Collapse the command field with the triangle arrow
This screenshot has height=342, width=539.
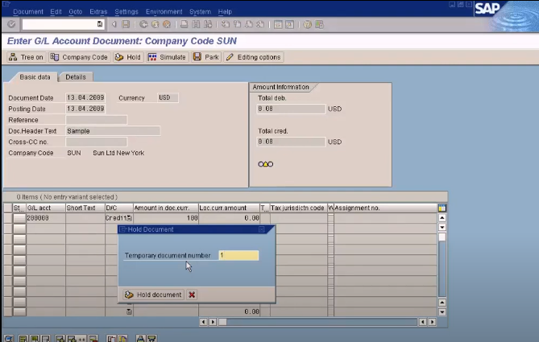coord(114,24)
